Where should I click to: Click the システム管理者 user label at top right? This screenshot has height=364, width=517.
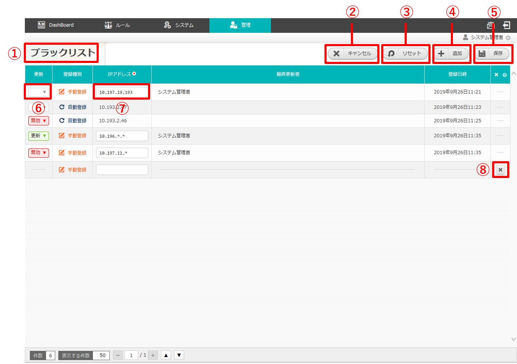click(x=487, y=37)
